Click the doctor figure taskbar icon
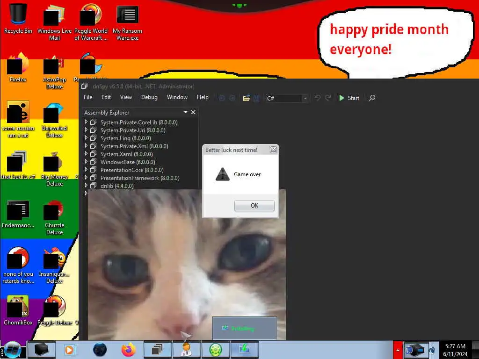The width and height of the screenshot is (479, 359). tap(186, 350)
